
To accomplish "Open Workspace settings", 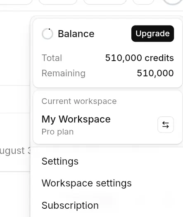I will click(x=87, y=183).
